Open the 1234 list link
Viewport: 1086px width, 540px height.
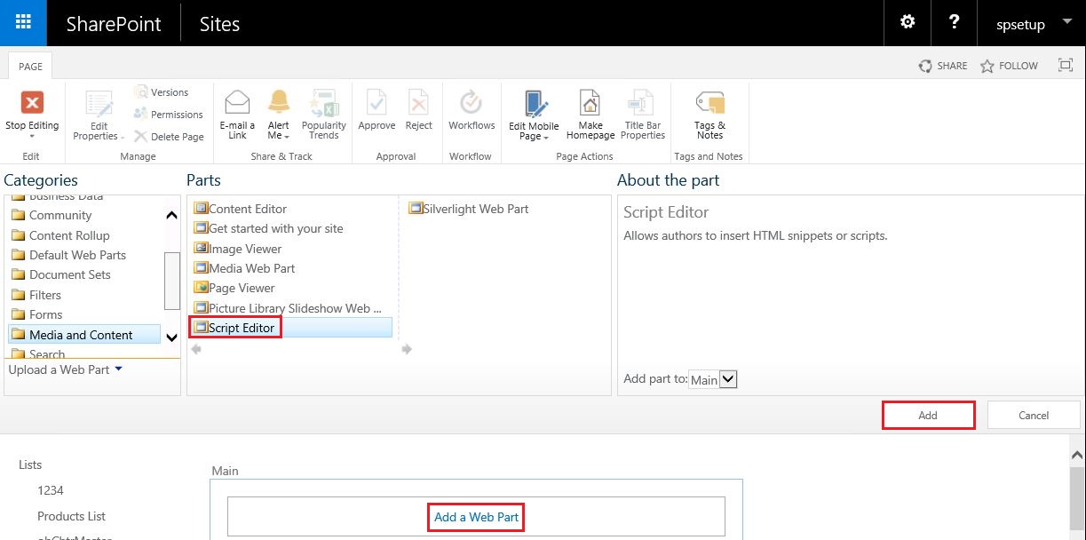pos(51,490)
